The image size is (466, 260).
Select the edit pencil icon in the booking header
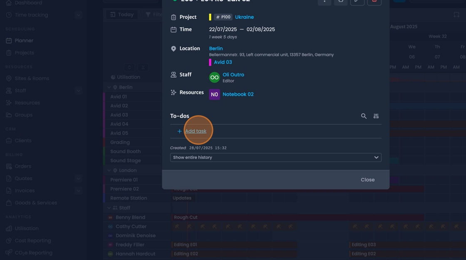[x=357, y=1]
